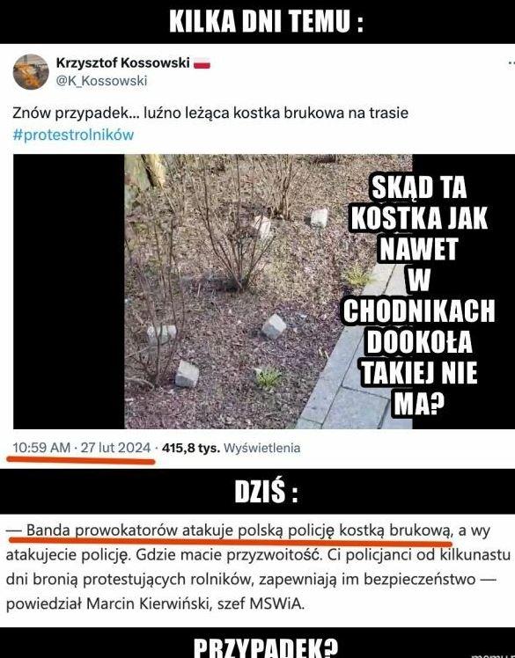Click the left black bar of the video
Viewport: 515px width, 658px height.
(x=69, y=291)
